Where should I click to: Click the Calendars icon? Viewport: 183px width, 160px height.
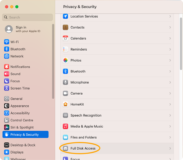[x=65, y=38]
